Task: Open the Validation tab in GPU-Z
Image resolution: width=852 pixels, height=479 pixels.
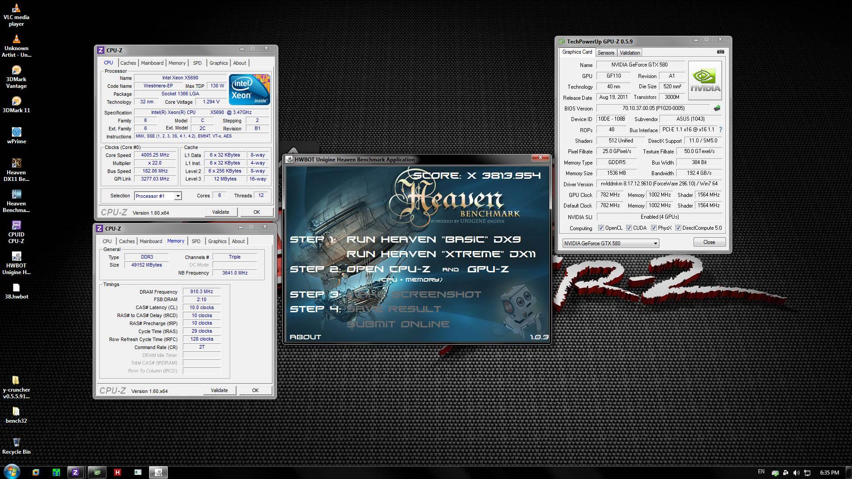Action: pos(630,53)
